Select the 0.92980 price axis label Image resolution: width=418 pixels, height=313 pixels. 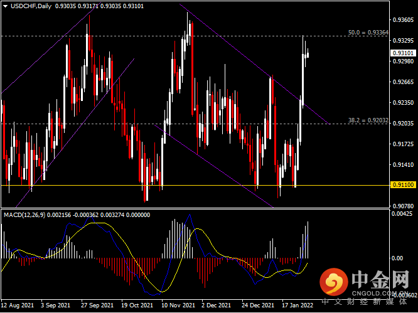[x=403, y=61]
